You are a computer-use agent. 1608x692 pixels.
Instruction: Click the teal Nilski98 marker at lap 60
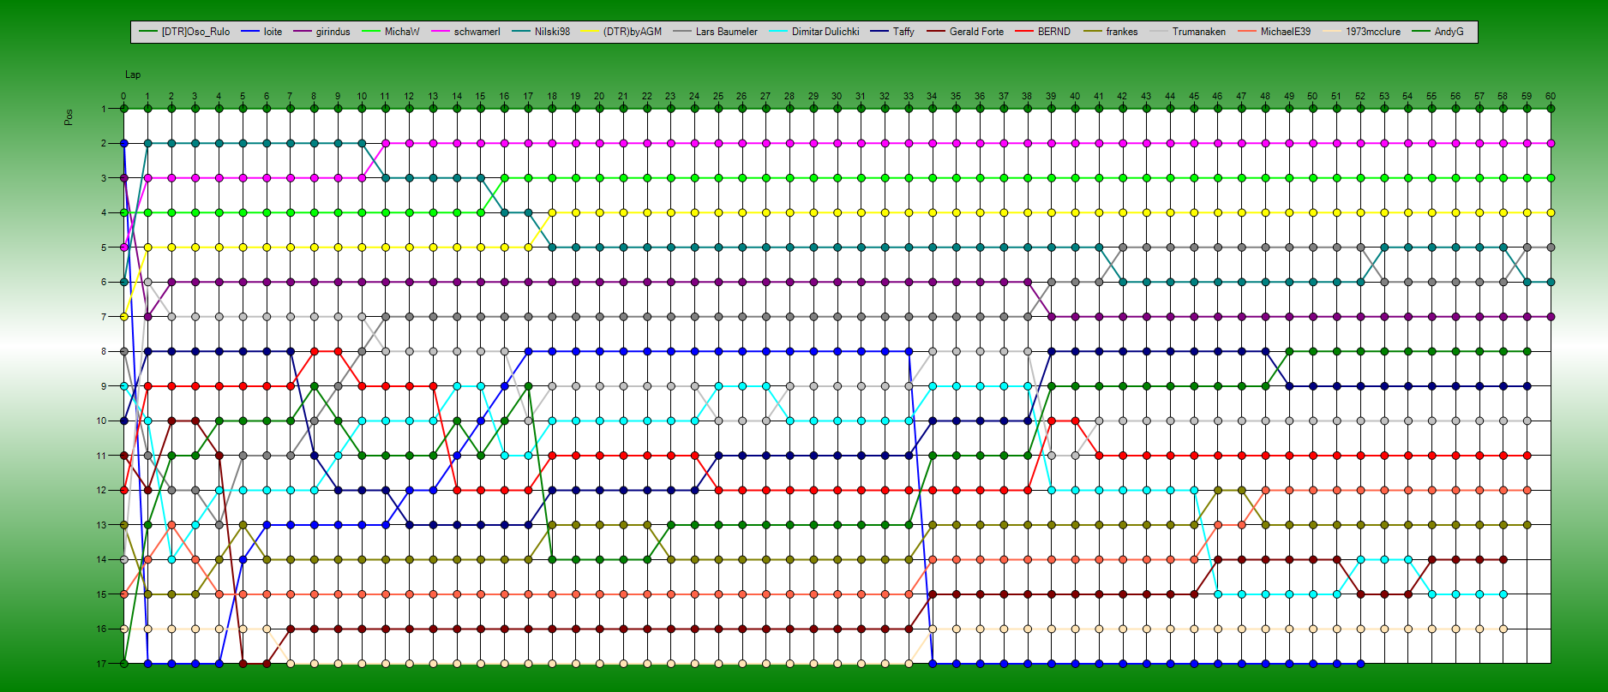(1551, 282)
